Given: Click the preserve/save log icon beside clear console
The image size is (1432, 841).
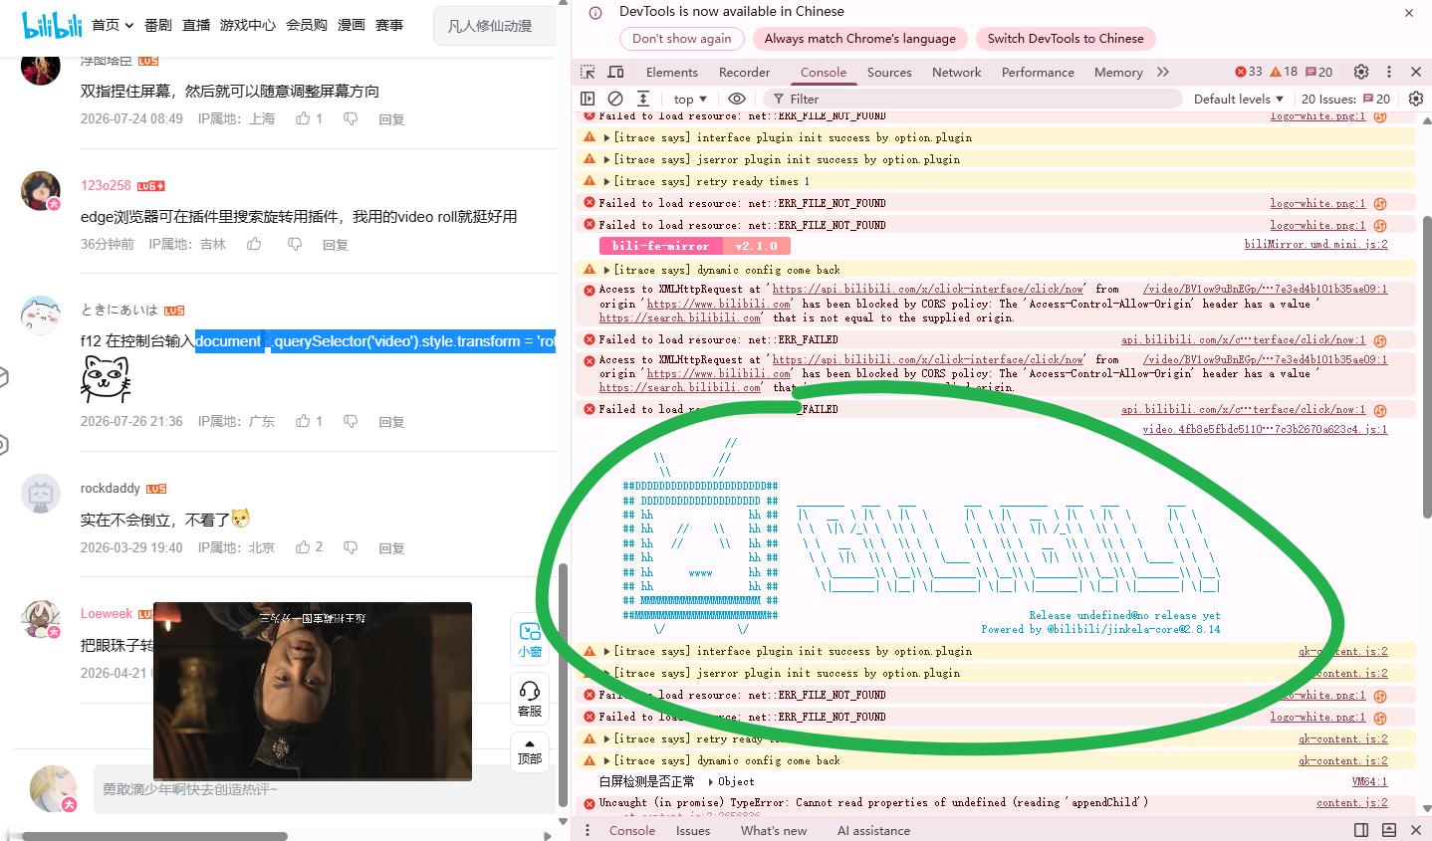Looking at the screenshot, I should pos(643,99).
